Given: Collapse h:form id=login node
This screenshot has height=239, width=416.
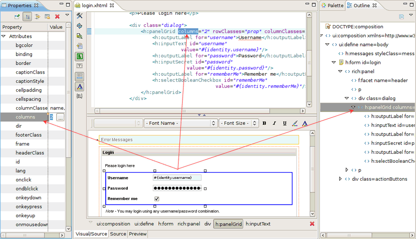Looking at the screenshot, I should (x=334, y=62).
